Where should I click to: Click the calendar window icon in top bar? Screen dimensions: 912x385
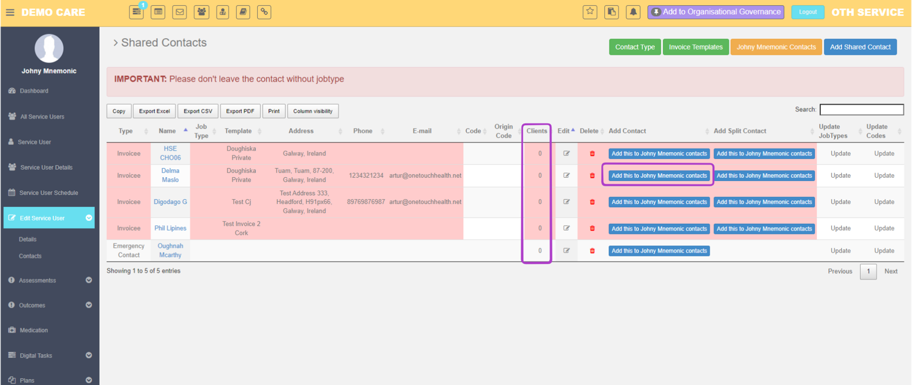click(158, 11)
